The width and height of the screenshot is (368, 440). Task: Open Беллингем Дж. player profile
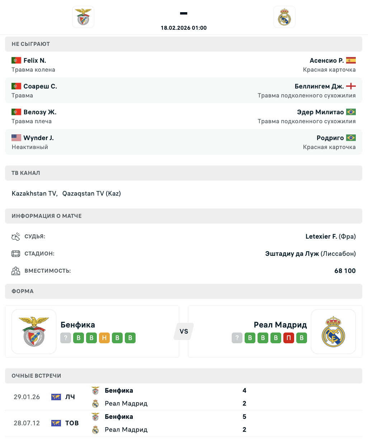pos(319,86)
